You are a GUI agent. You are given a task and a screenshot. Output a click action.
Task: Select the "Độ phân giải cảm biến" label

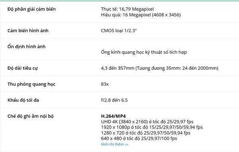(31, 9)
